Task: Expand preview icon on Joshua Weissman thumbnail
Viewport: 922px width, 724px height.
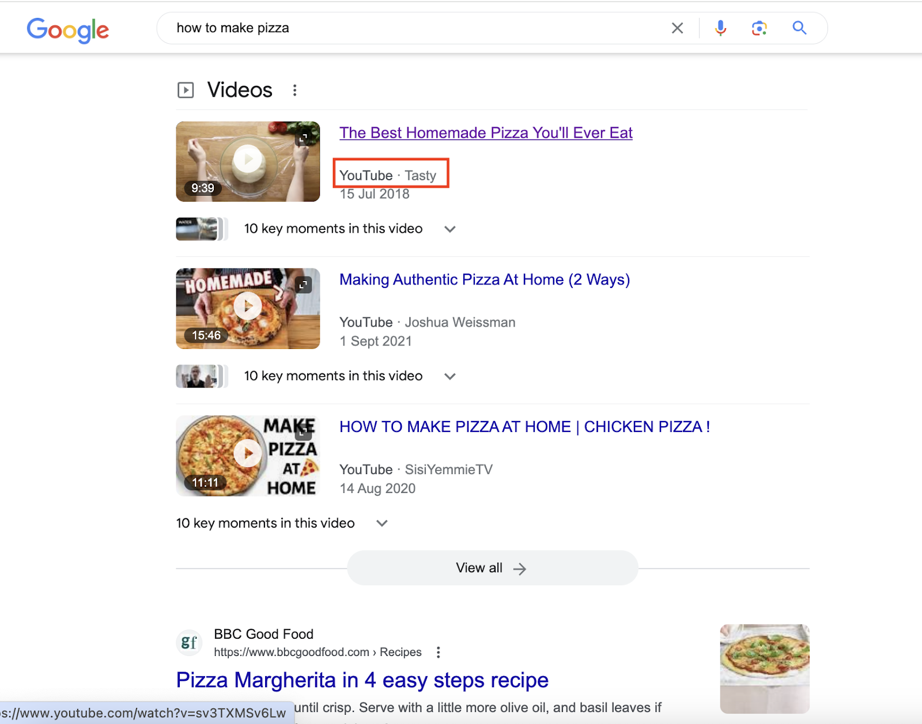Action: [303, 285]
